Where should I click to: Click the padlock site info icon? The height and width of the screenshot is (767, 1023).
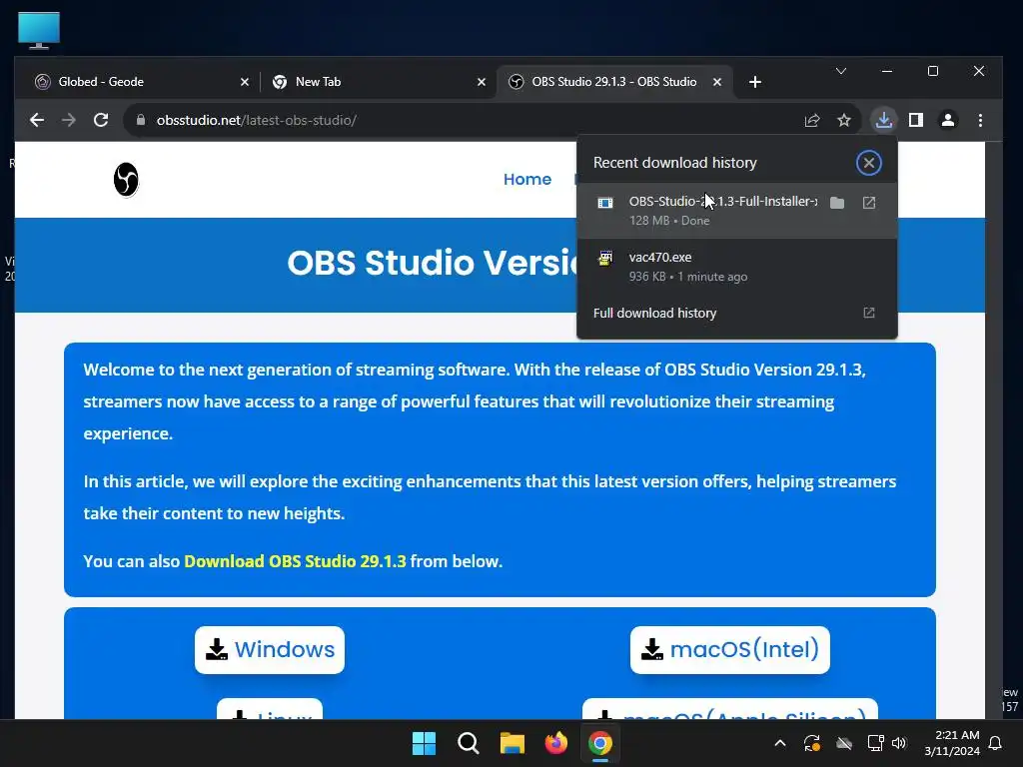click(x=140, y=120)
